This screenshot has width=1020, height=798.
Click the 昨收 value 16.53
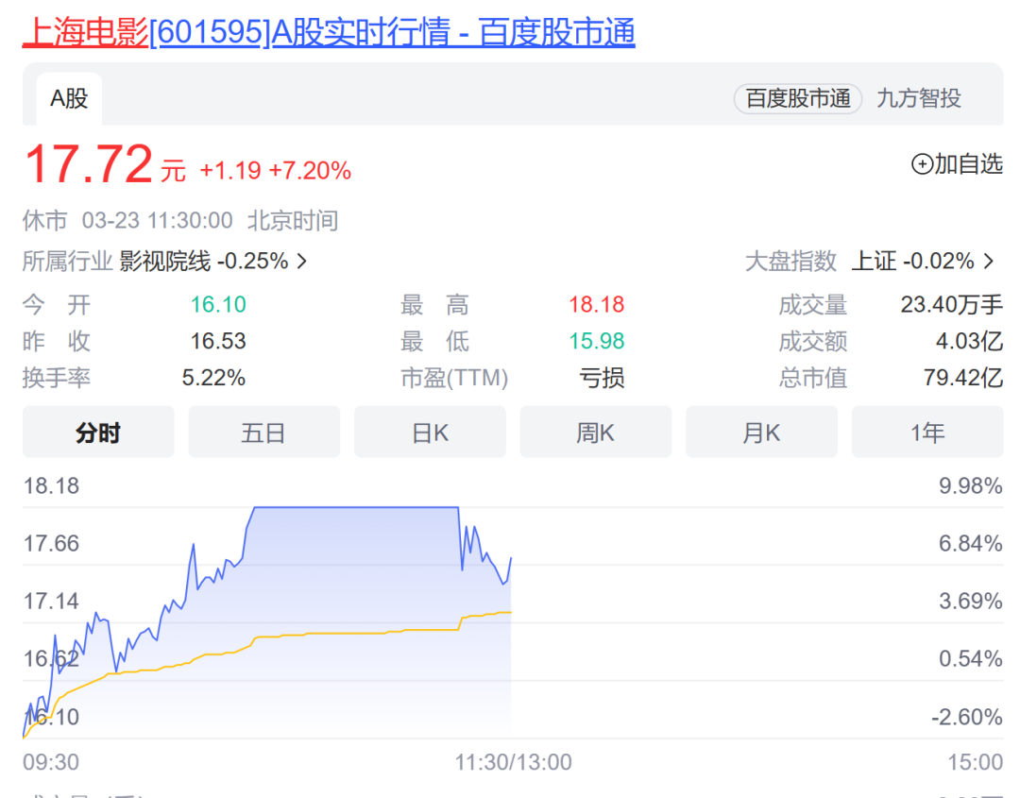point(218,341)
